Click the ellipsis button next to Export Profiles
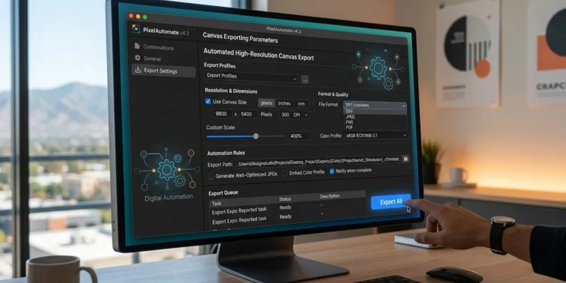The image size is (566, 283). click(x=305, y=80)
